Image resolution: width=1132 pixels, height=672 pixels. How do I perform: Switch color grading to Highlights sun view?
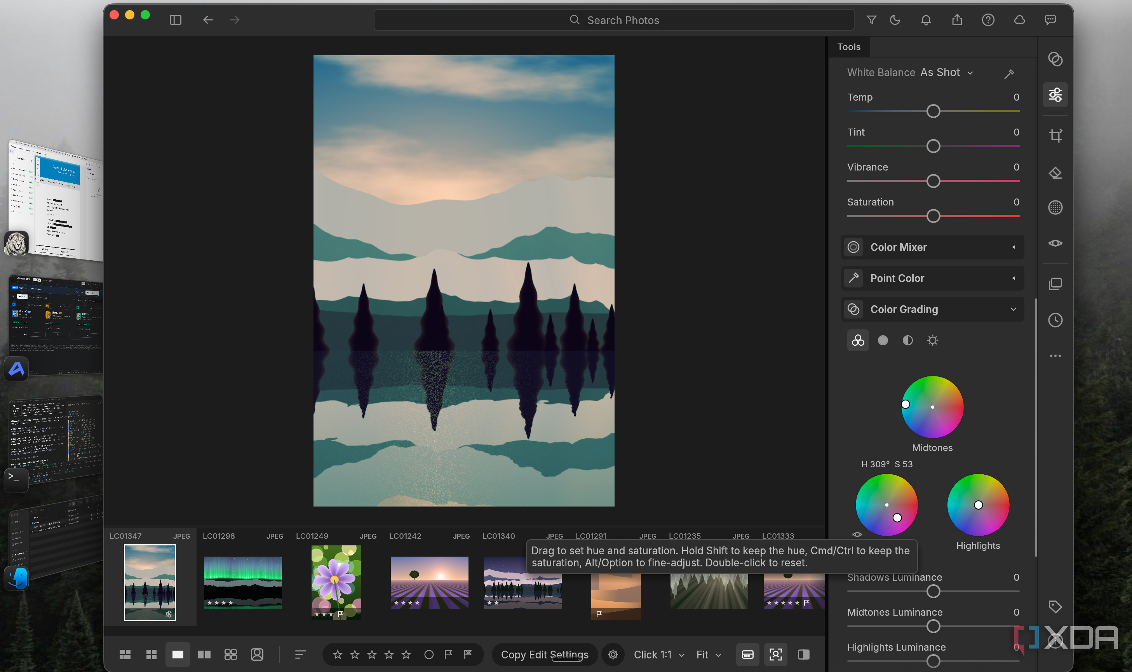[x=932, y=341]
